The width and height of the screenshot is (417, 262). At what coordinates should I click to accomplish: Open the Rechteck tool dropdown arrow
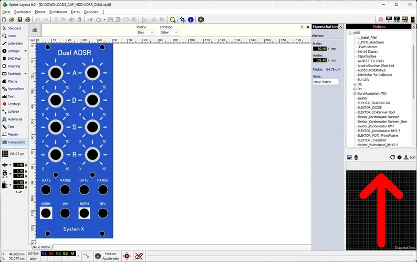tap(26, 73)
